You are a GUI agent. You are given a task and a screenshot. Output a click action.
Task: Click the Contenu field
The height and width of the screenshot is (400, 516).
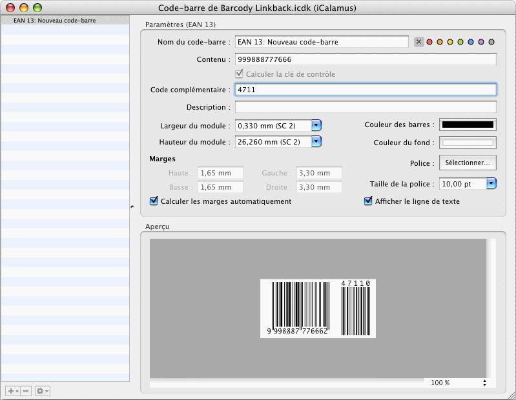tap(366, 59)
